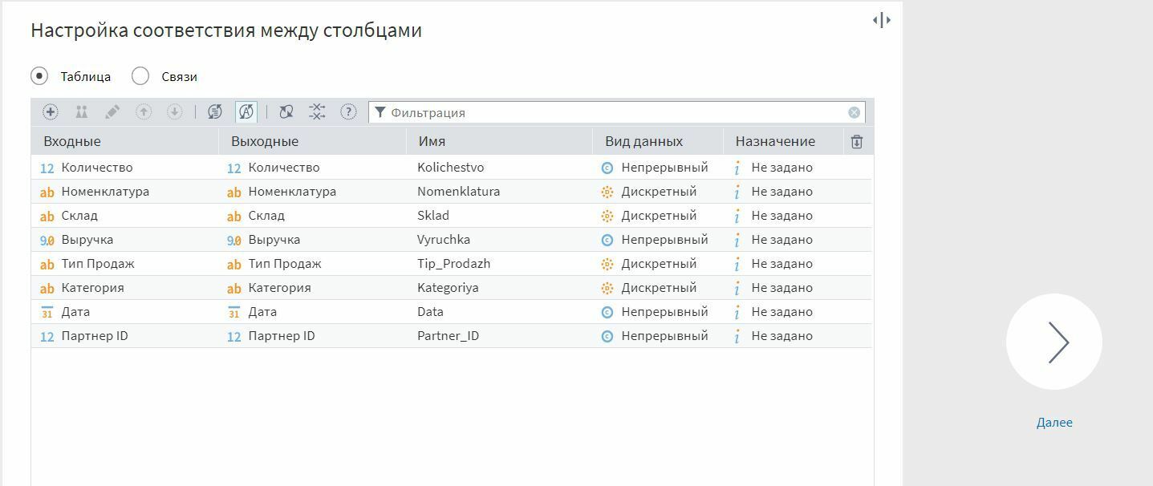Click the move column down icon
1153x486 pixels.
(x=173, y=112)
